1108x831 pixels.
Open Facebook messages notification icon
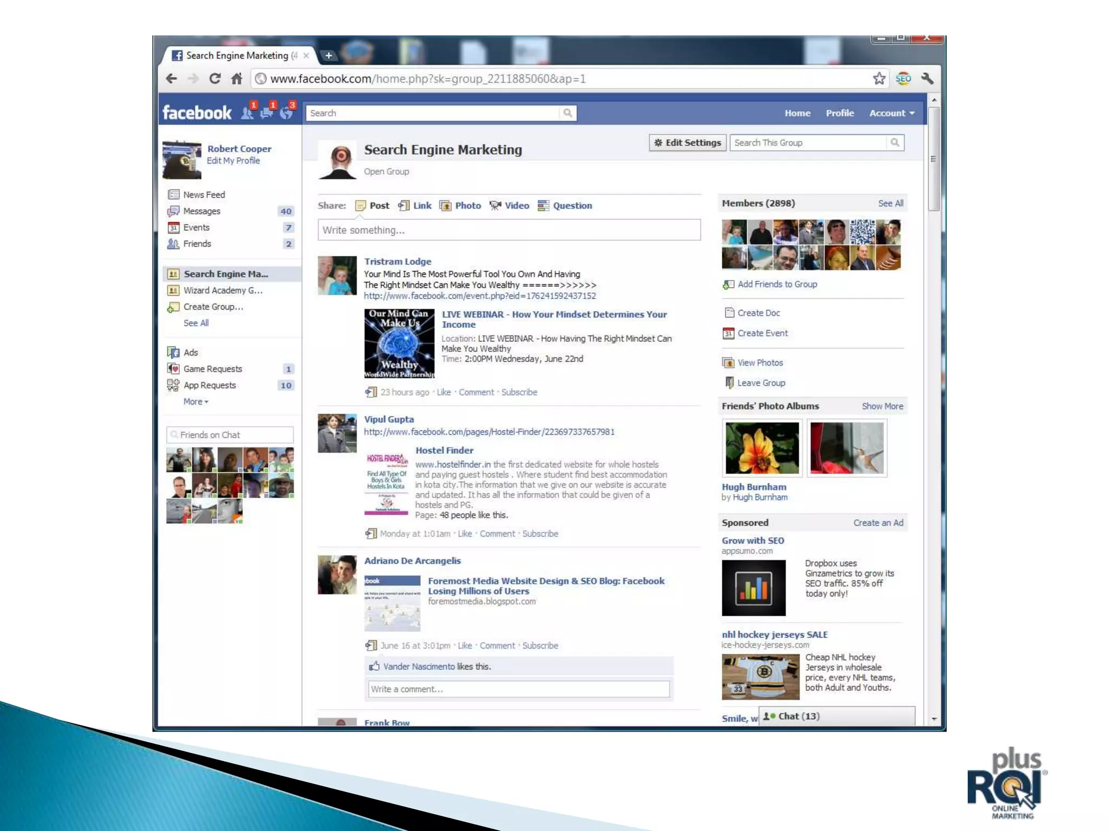click(267, 113)
